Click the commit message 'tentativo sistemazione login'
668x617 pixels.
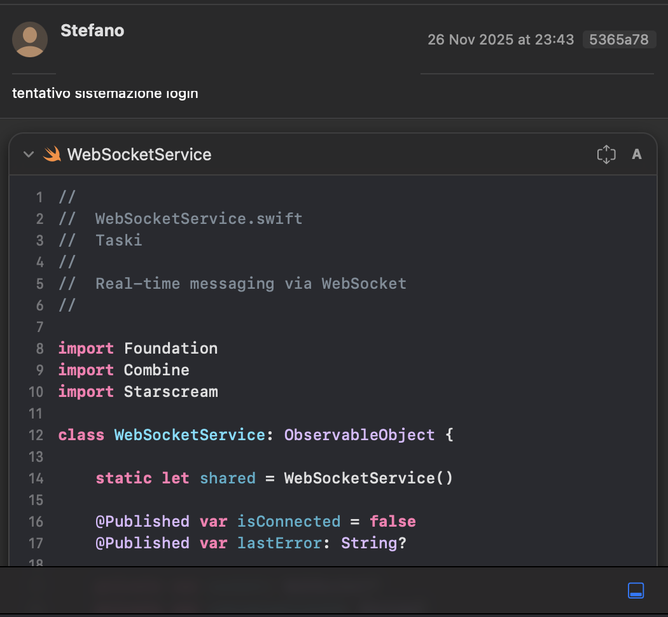click(105, 93)
